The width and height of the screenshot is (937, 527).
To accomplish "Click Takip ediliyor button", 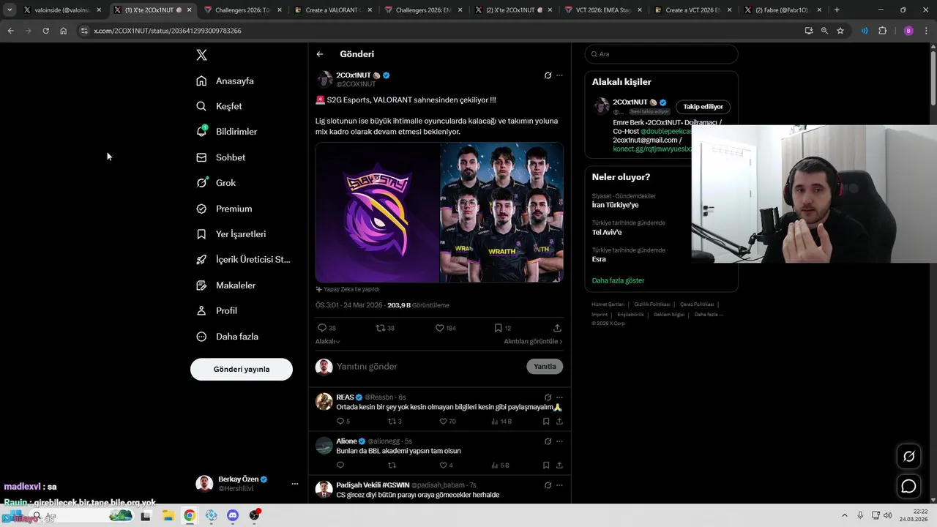I will coord(703,107).
